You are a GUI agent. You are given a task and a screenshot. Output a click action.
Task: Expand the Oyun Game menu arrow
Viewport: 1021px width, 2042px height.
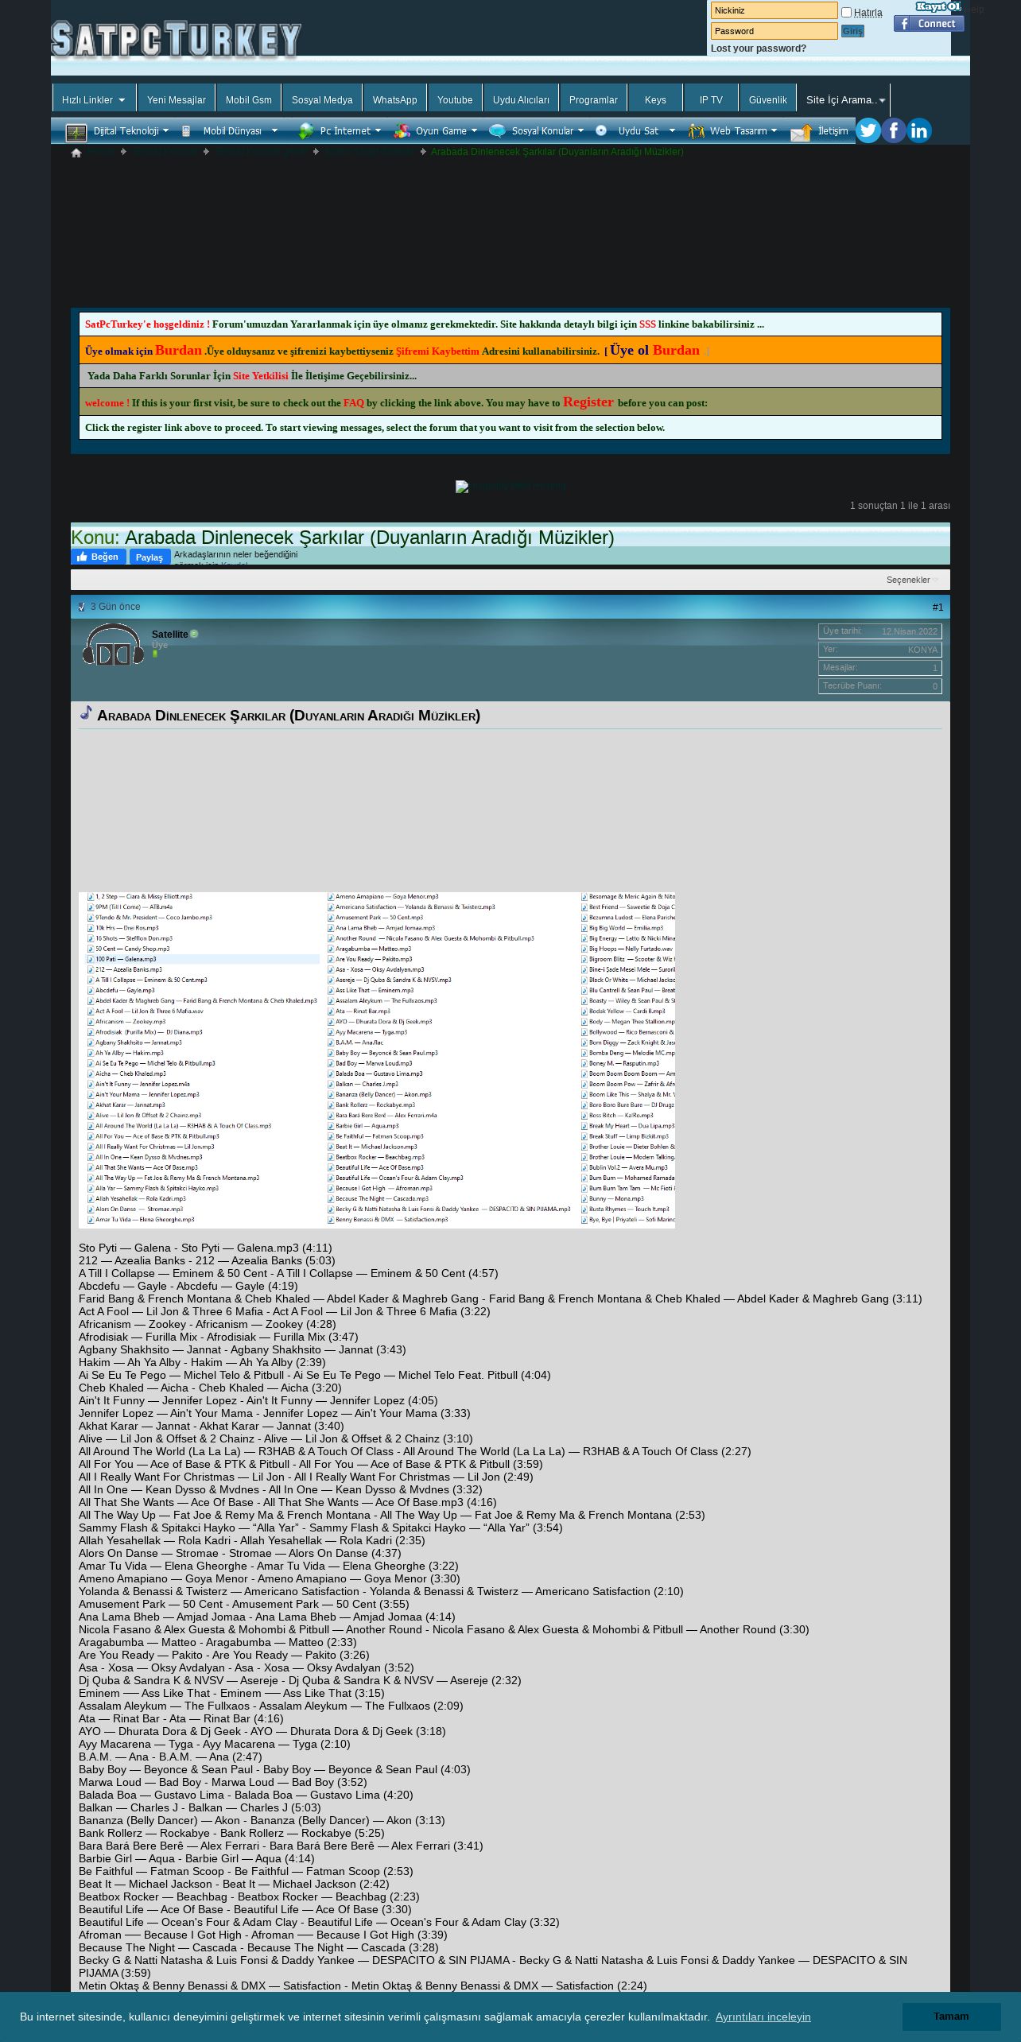tap(474, 130)
